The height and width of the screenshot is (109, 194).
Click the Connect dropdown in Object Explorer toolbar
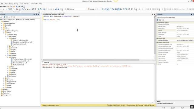[x=1, y=17]
